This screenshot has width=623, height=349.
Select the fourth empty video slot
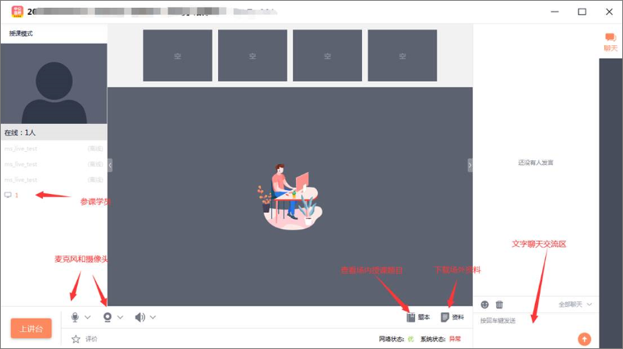point(402,56)
